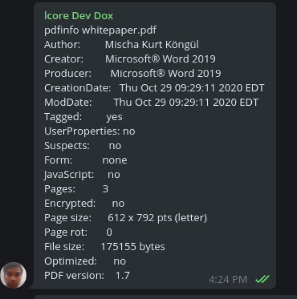
Task: Select the pdfinfo whitepaper.pdf command line
Action: point(100,30)
